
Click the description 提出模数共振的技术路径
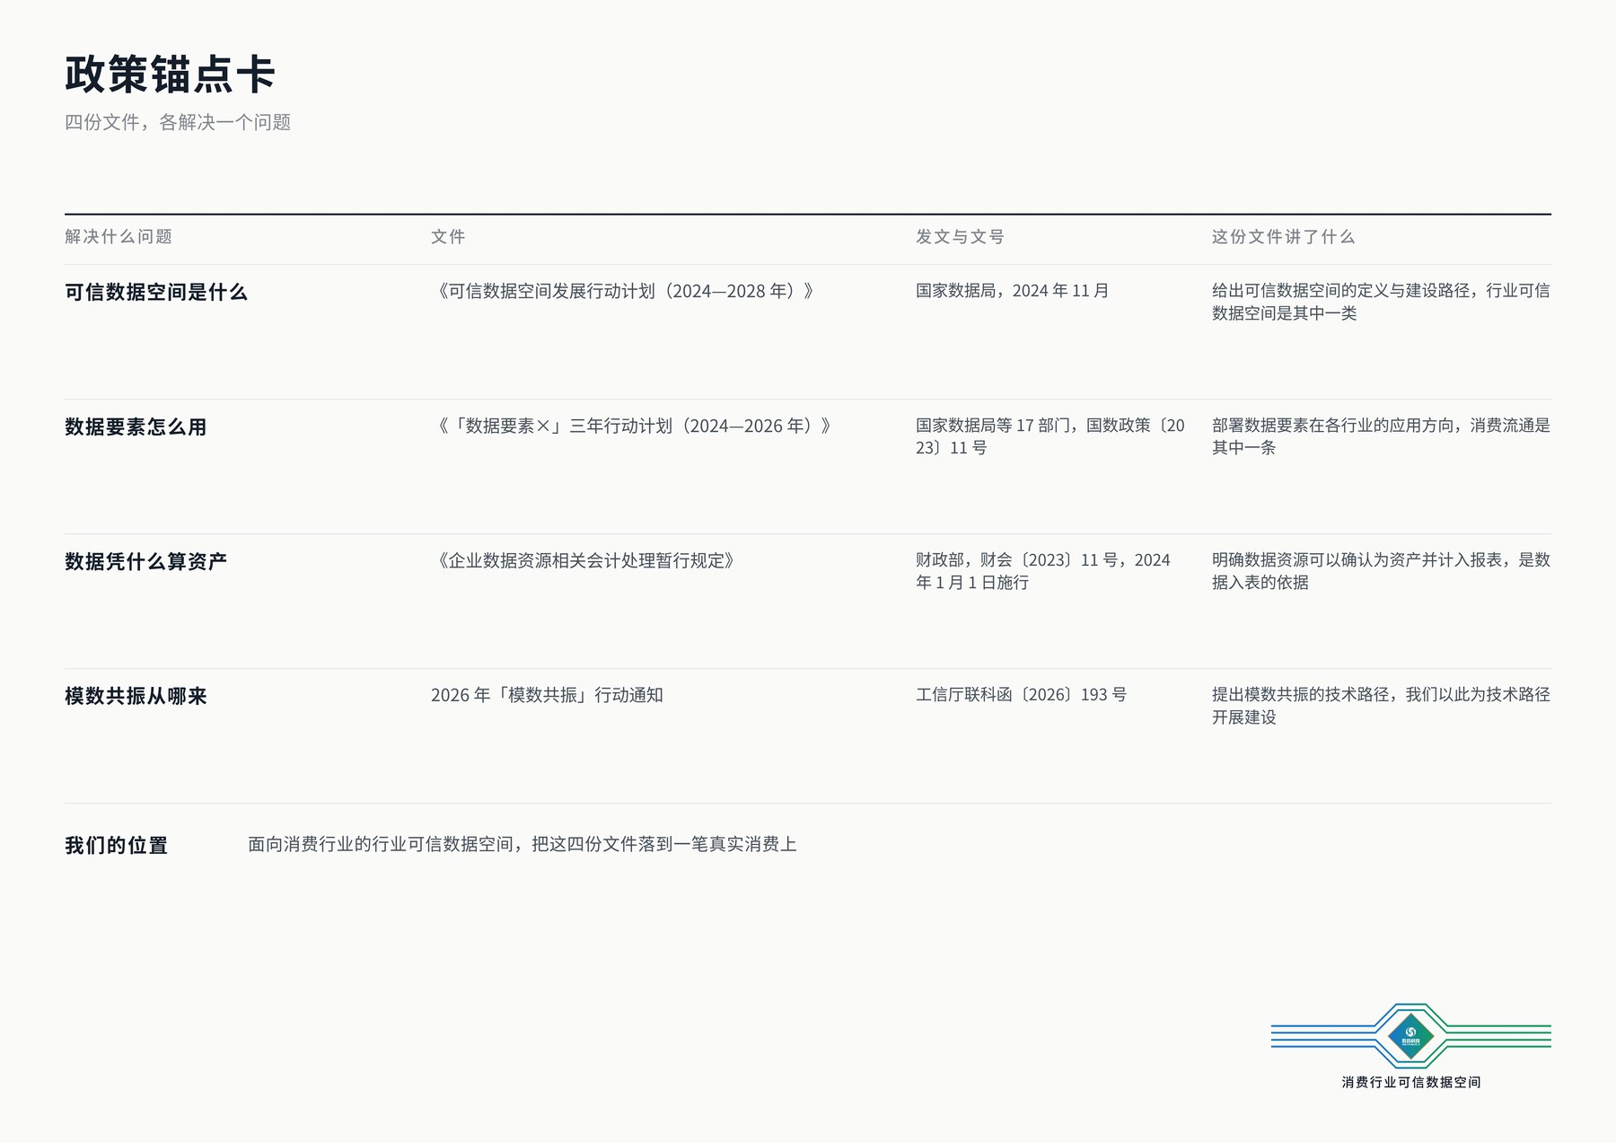(1381, 706)
